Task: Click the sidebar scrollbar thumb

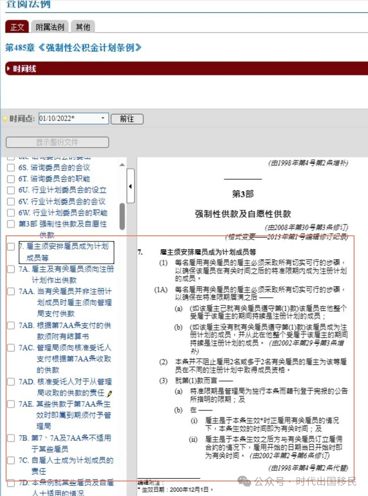Action: (x=122, y=215)
